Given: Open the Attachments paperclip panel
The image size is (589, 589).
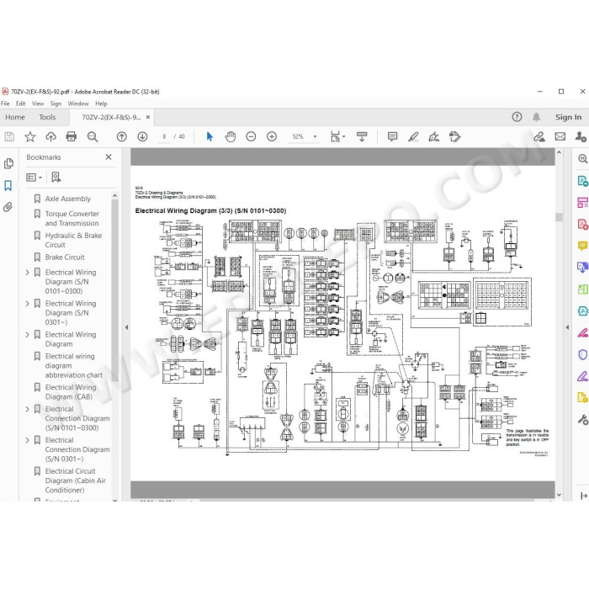Looking at the screenshot, I should pos(8,207).
